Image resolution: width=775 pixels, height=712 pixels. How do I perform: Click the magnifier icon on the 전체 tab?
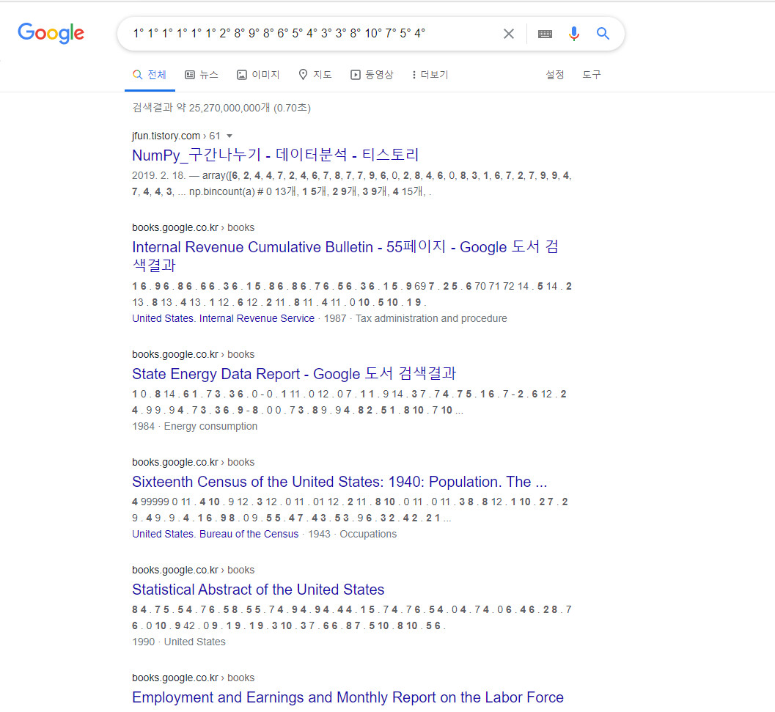pyautogui.click(x=136, y=74)
